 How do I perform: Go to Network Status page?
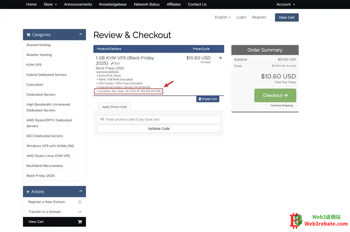147,4
